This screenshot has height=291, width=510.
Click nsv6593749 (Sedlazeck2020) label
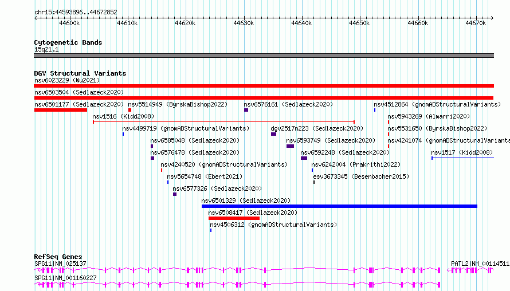[x=331, y=140]
